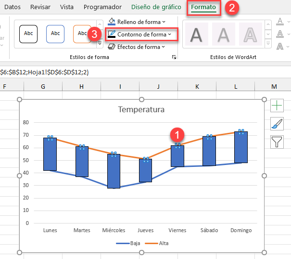Open the Datos ribbon tab
Screen dimensions: 291x259
tap(13, 7)
